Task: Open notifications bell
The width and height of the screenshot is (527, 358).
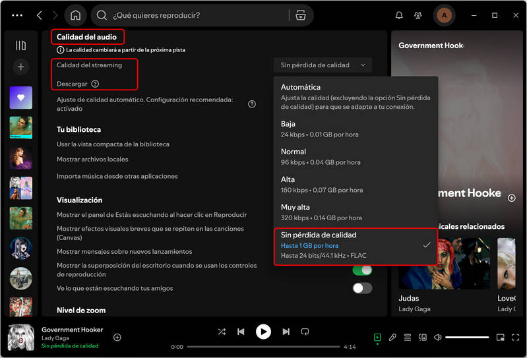Action: tap(399, 15)
